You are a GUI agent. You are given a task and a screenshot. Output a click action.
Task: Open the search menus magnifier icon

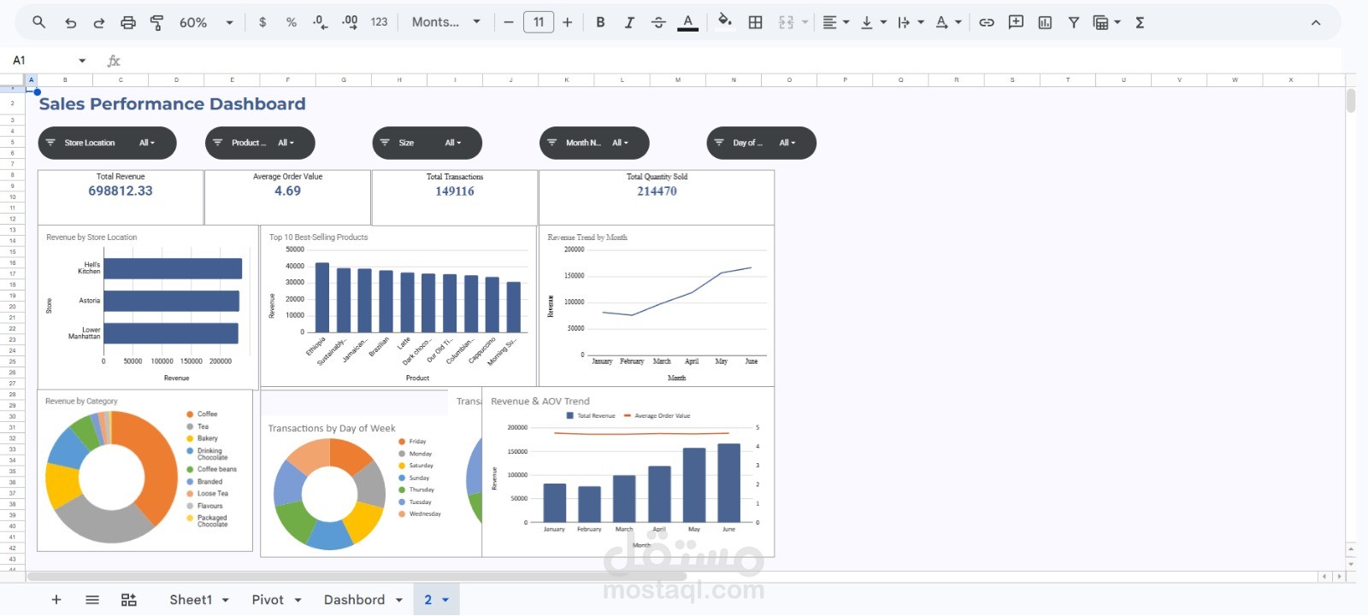(x=38, y=22)
